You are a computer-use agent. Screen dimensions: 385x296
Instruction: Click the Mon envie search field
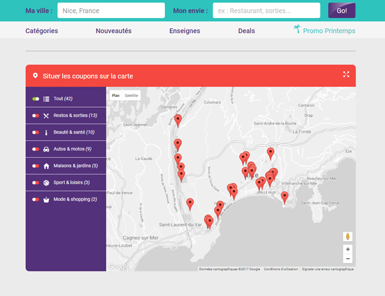coord(266,10)
